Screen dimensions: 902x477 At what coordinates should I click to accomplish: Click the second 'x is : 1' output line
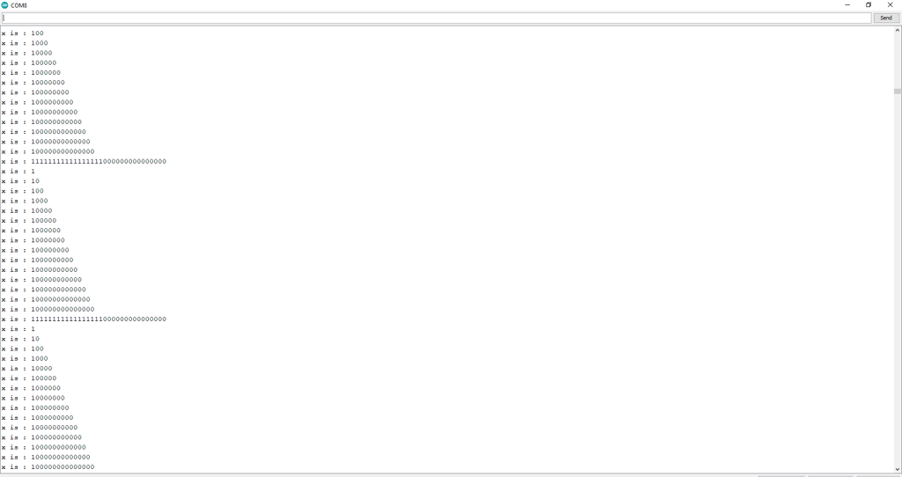[18, 329]
